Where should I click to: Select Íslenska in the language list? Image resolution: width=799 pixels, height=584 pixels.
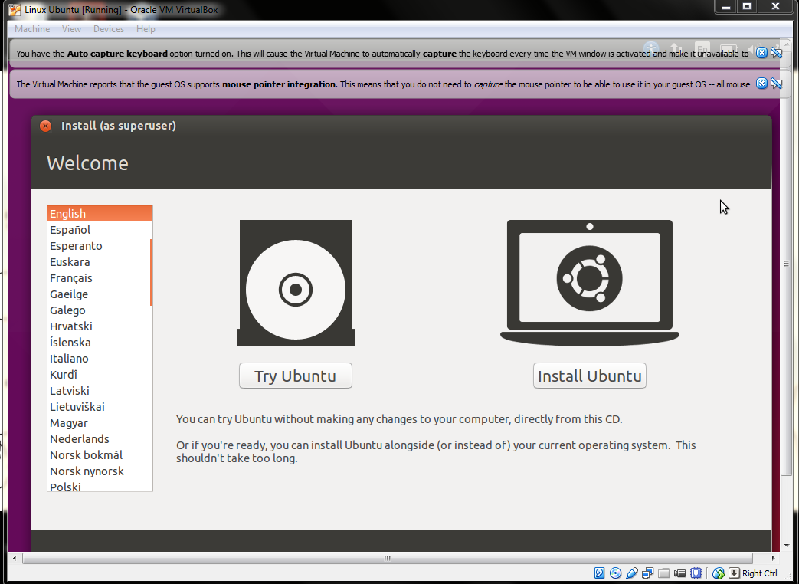(100, 343)
